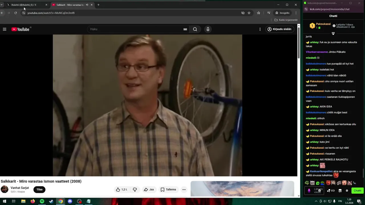Open the tab search dropdown arrow
Image resolution: width=365 pixels, height=205 pixels.
(2, 5)
